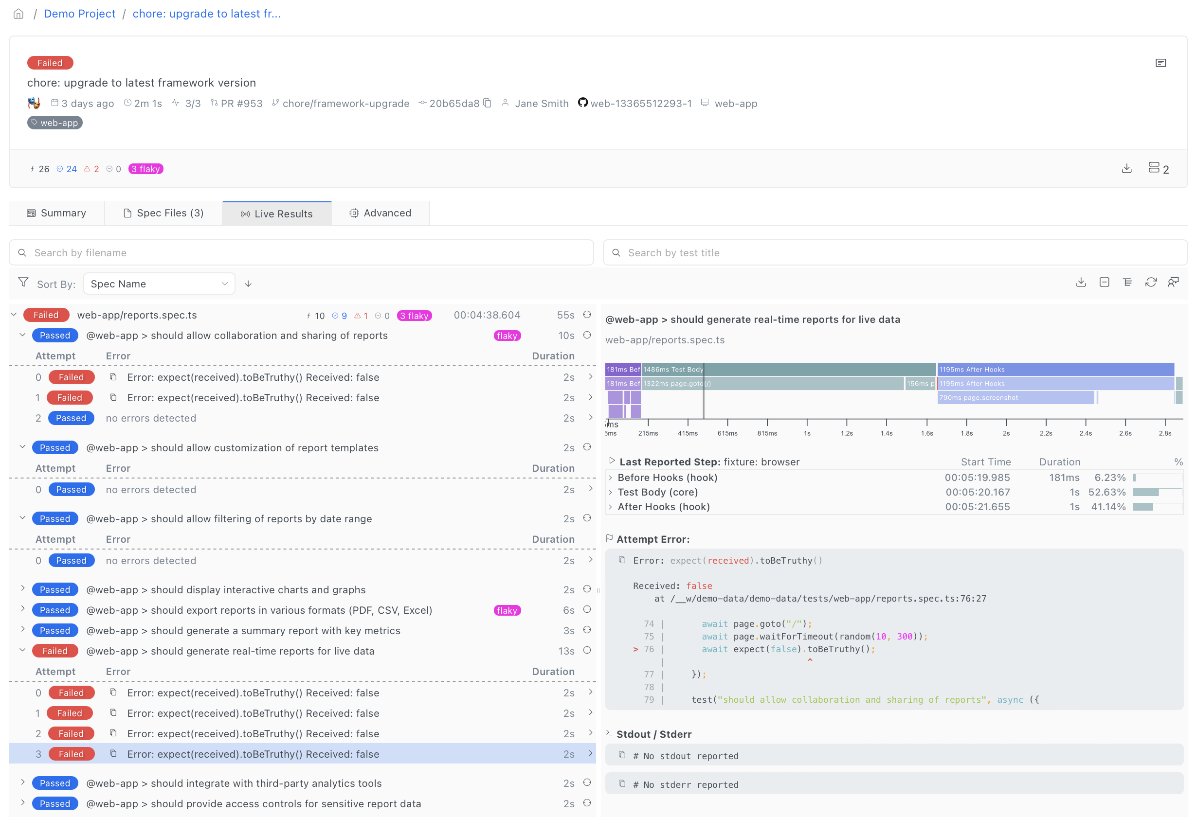Open the chore: upgrade breadcrumb link
This screenshot has width=1196, height=817.
pos(206,14)
